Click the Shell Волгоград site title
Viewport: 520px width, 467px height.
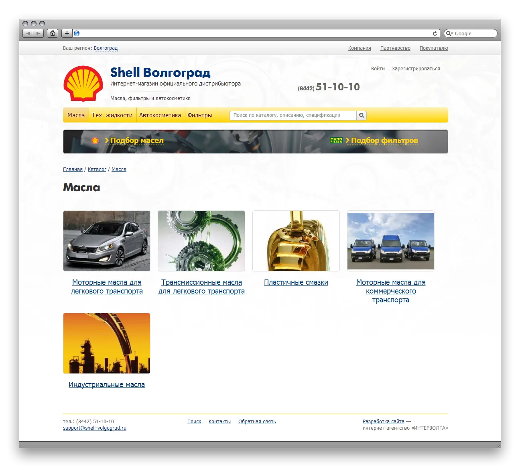tap(160, 73)
